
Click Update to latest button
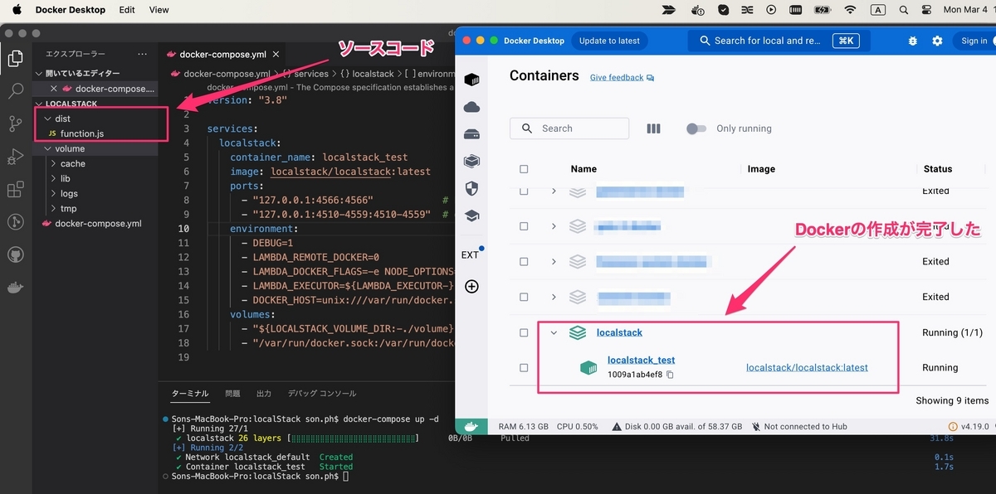click(x=609, y=41)
